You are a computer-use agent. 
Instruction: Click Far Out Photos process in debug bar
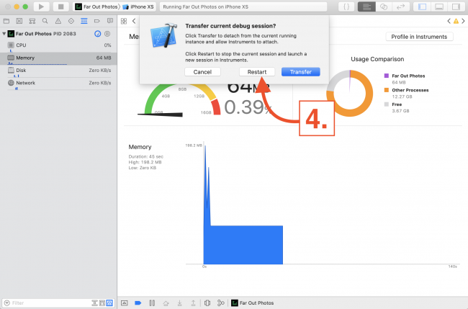point(253,303)
